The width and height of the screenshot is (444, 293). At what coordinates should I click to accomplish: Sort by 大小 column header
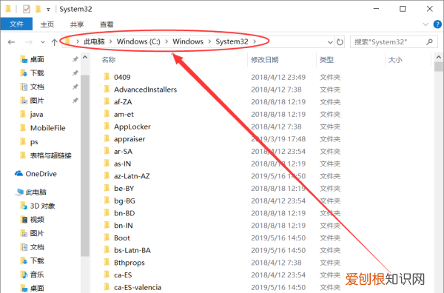(x=395, y=60)
